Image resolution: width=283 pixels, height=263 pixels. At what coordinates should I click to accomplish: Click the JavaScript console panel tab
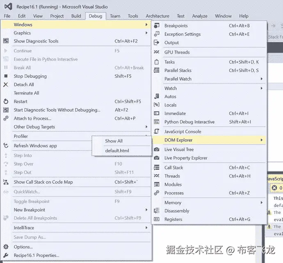point(275,179)
